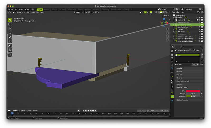Screen dimensions: 211x128
Task: Show fondo cajones in viewport
Action: tap(200, 34)
